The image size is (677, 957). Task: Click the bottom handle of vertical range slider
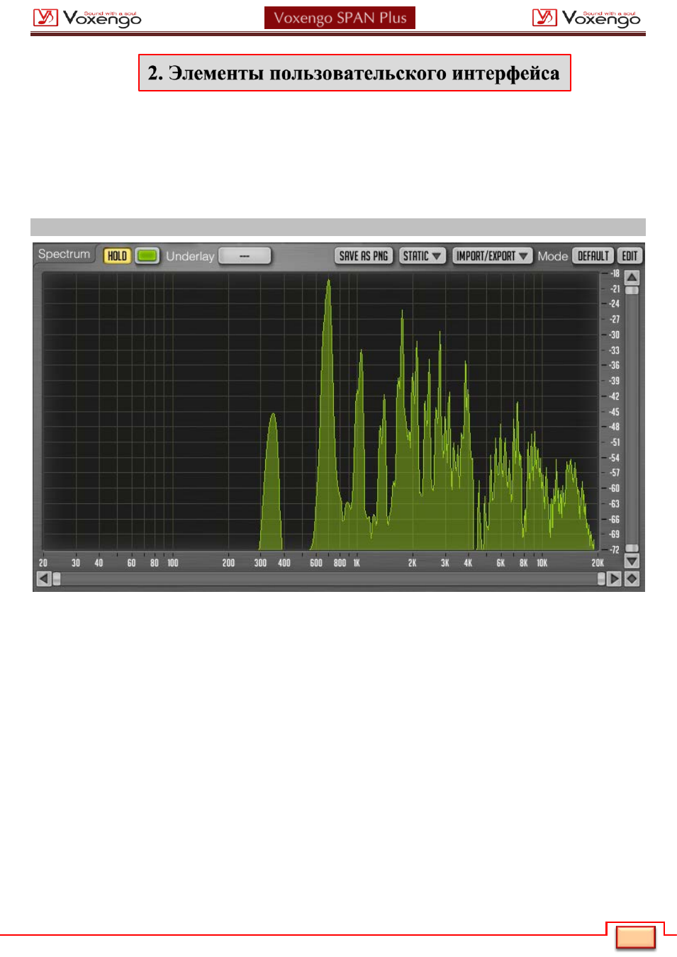click(632, 549)
